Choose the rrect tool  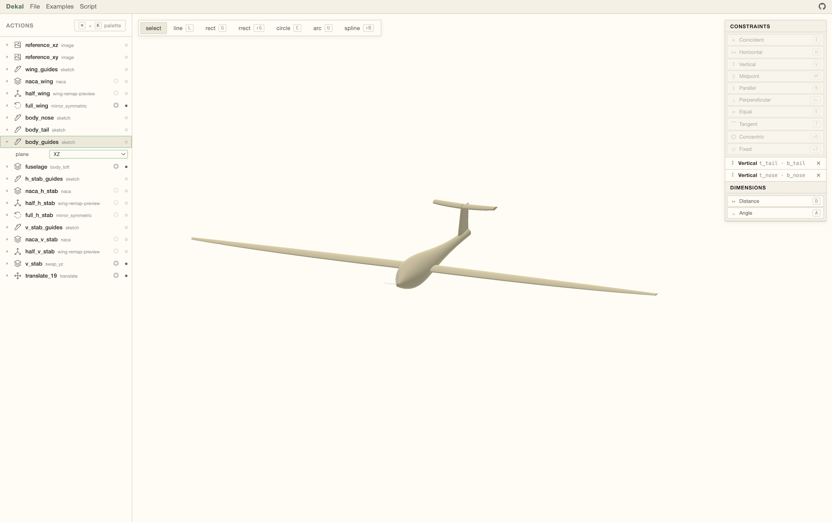tap(251, 28)
